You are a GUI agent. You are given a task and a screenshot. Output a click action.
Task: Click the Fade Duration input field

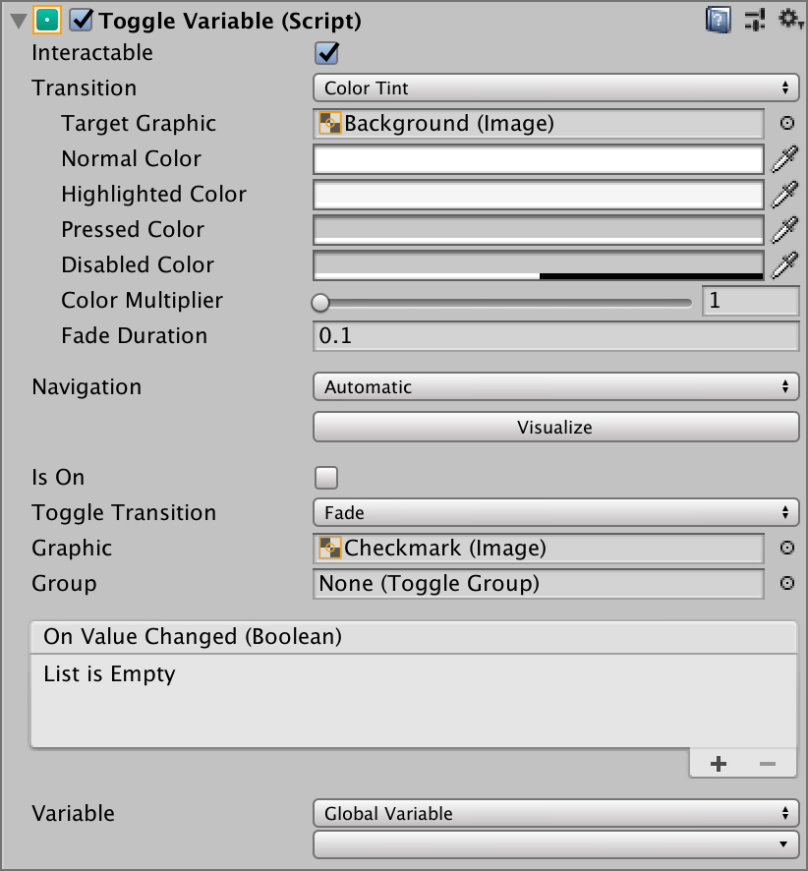coord(556,336)
